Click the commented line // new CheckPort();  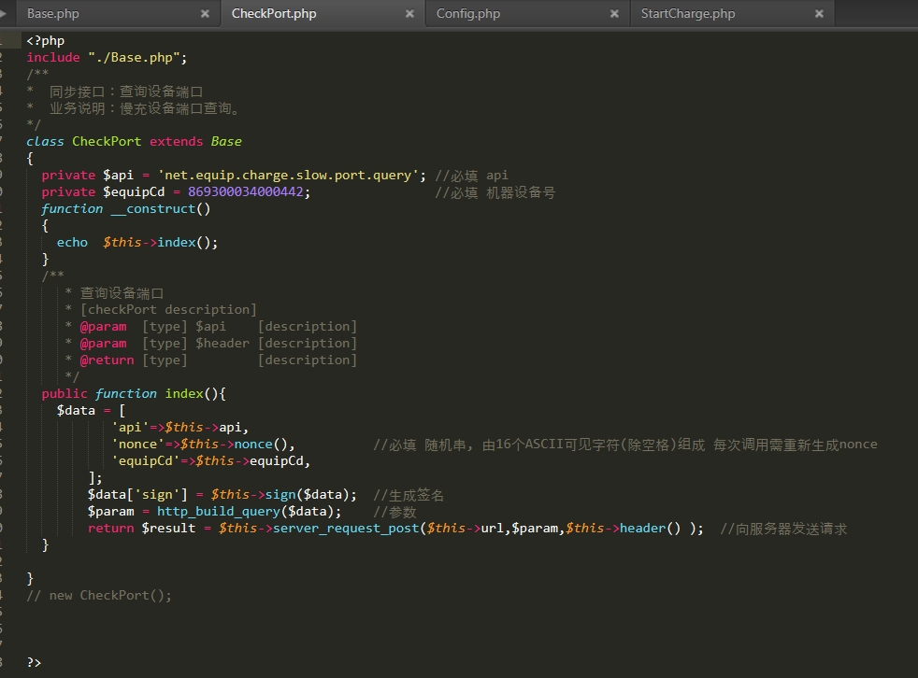pyautogui.click(x=99, y=596)
